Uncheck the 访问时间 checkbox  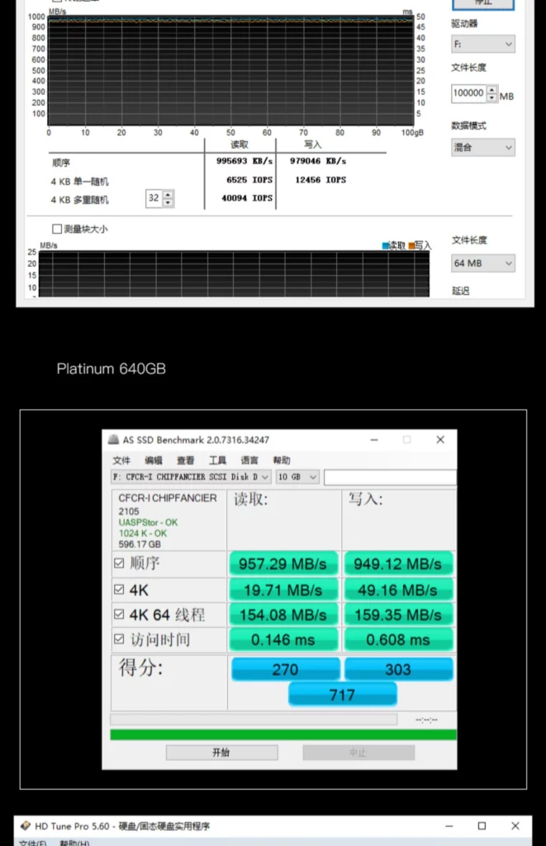(x=119, y=639)
